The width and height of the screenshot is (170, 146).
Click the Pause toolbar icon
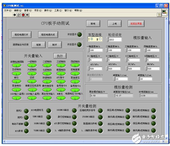point(27,15)
